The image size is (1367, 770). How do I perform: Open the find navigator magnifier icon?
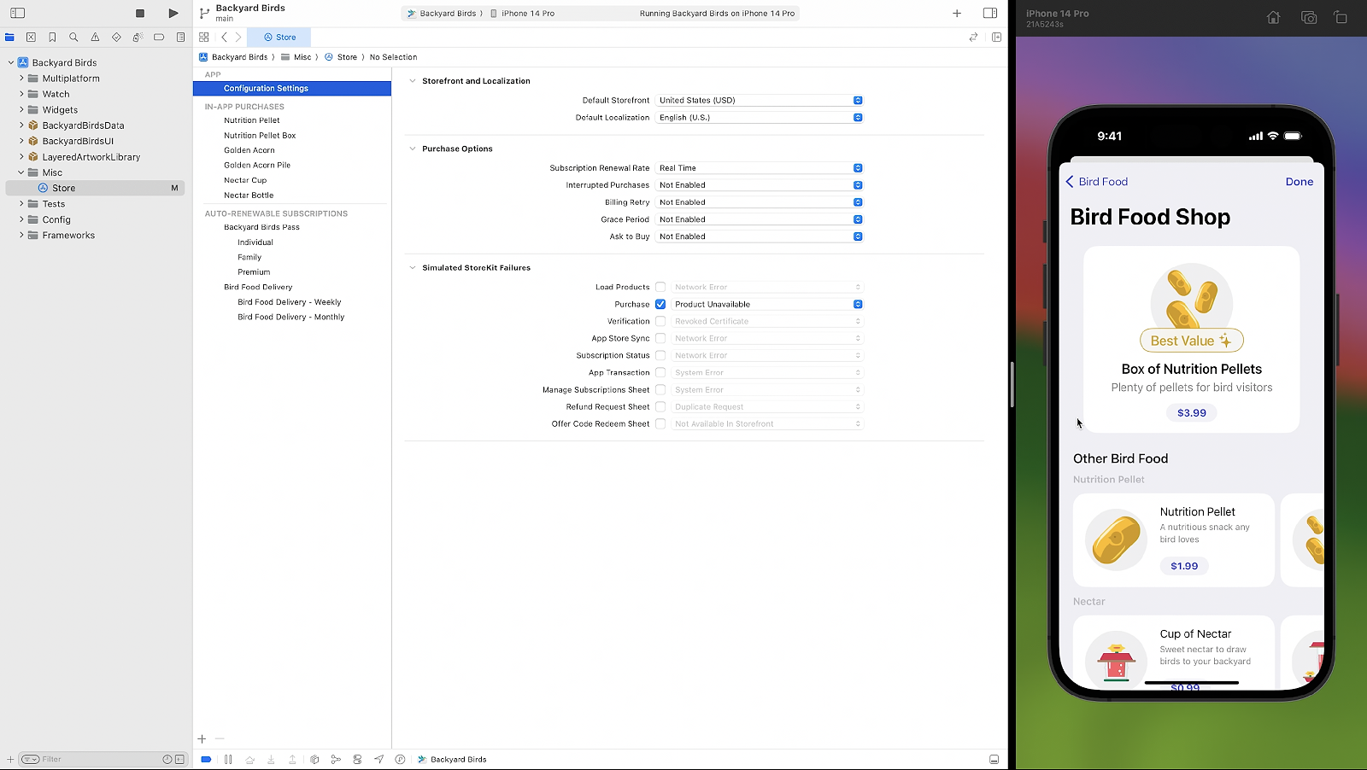[x=73, y=38]
